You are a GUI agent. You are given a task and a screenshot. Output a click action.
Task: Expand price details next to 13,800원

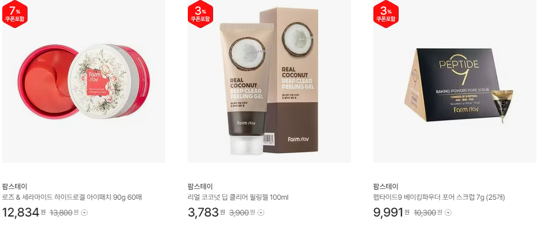(x=84, y=213)
